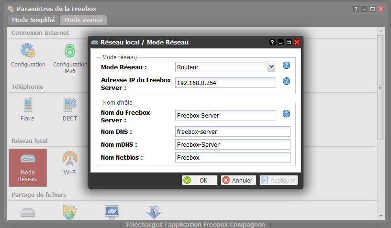Edit the Nom DNS field

tap(233, 131)
